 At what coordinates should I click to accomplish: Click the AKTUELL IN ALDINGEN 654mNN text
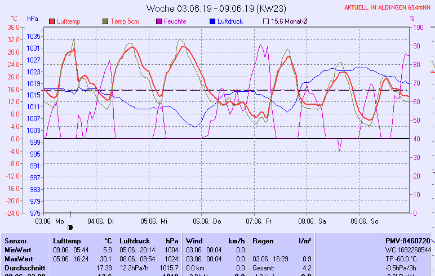point(388,8)
